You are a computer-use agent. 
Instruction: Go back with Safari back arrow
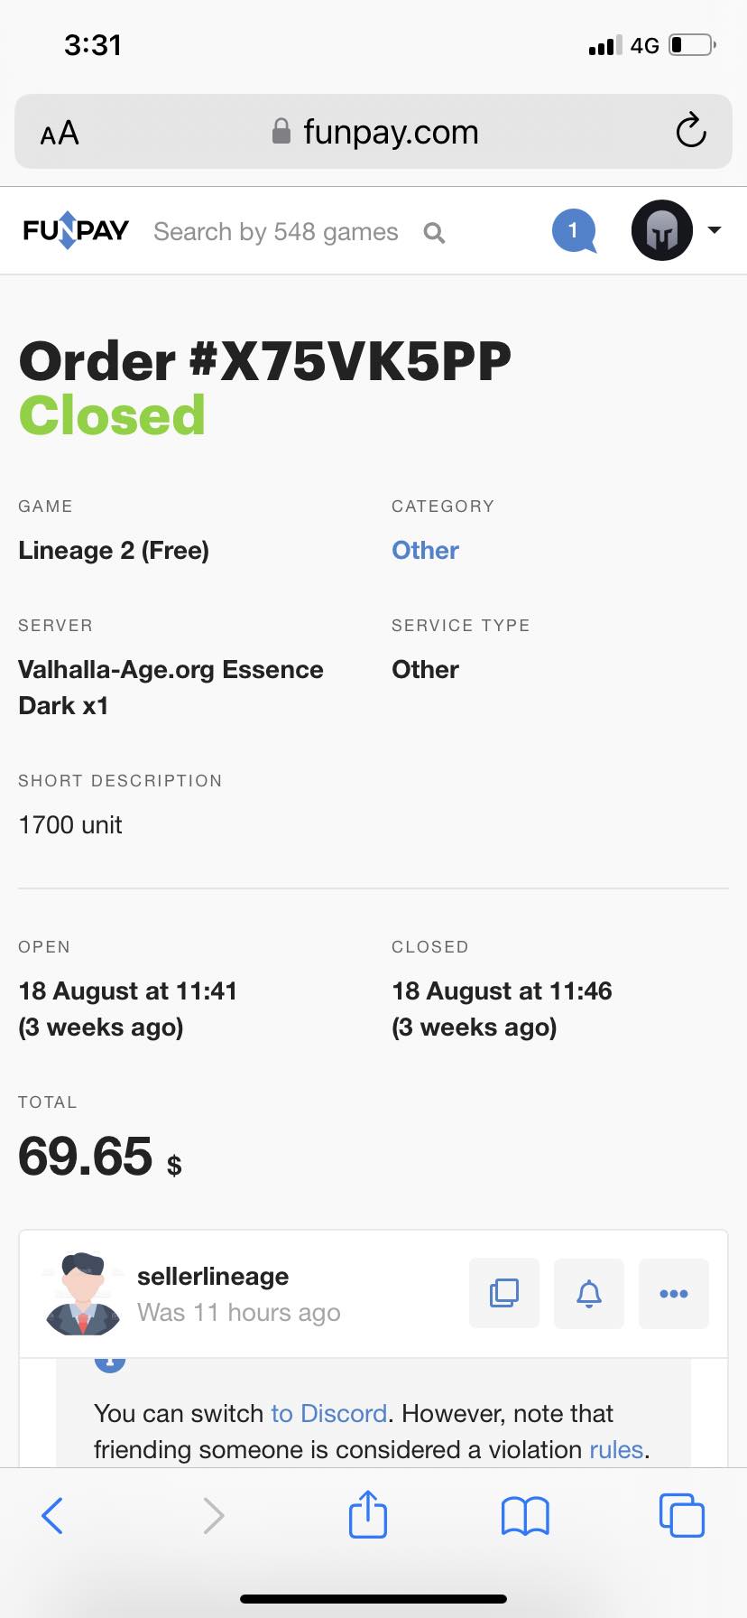pyautogui.click(x=52, y=1515)
